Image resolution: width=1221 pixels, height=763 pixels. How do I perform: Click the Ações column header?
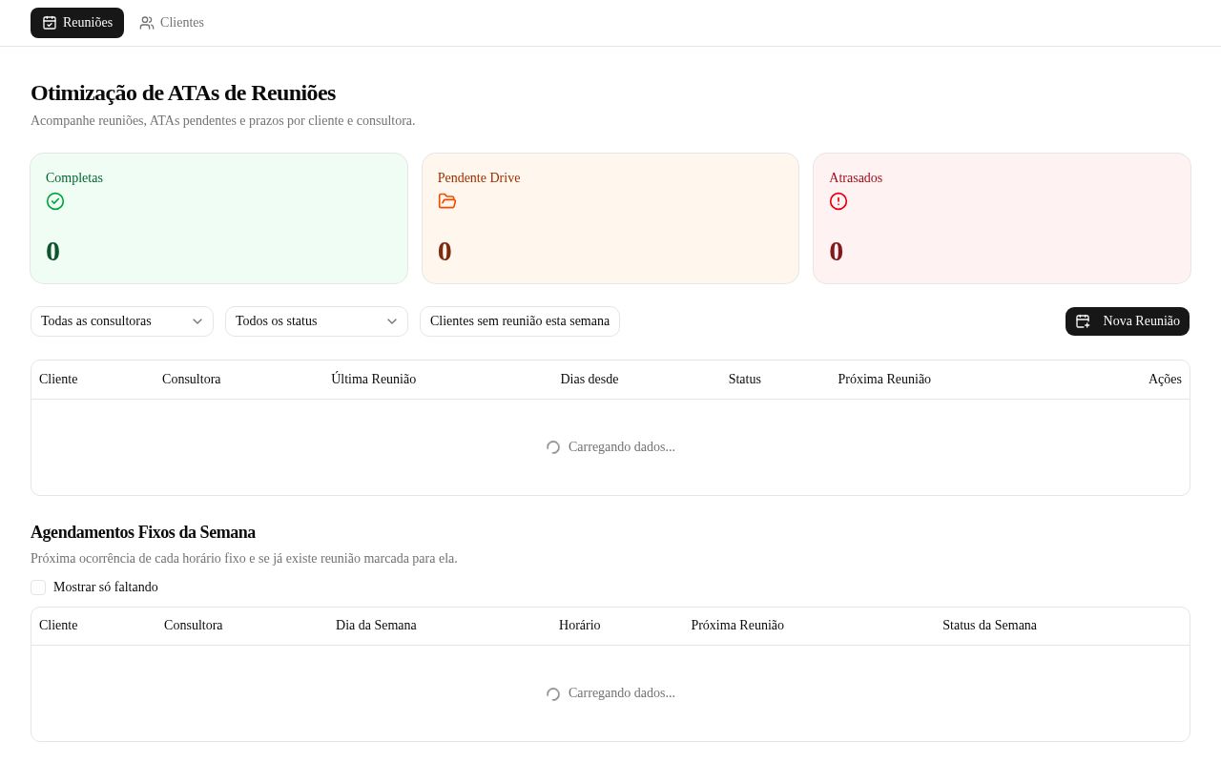click(1165, 380)
